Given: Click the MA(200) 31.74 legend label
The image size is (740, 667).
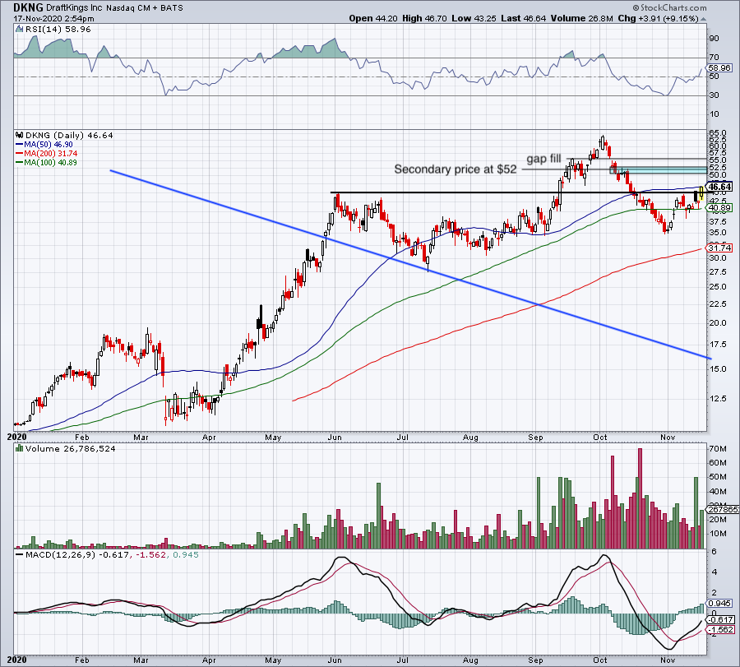Looking at the screenshot, I should tap(50, 154).
